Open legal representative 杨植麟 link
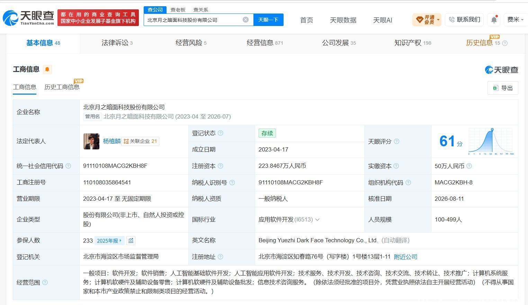 (112, 141)
